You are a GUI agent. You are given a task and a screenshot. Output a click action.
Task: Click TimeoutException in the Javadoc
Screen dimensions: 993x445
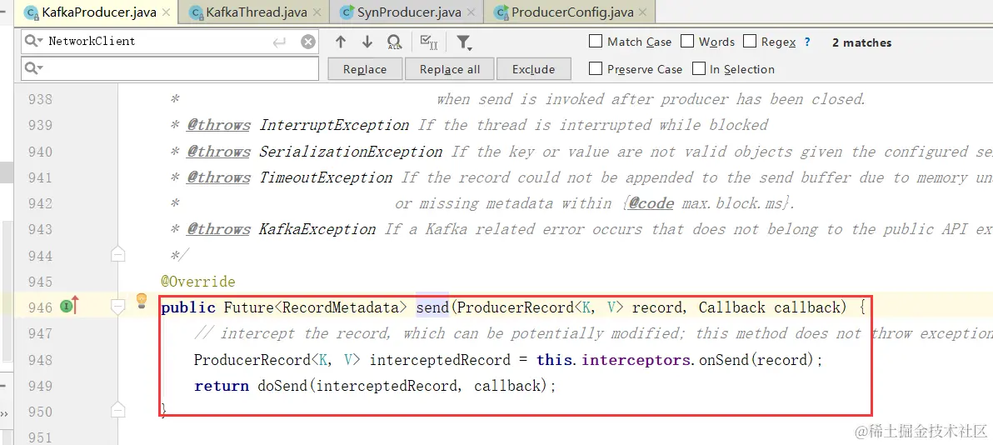[326, 177]
